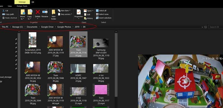Open the View ribbon tab
Image resolution: width=223 pixels, height=108 pixels.
click(x=10, y=6)
